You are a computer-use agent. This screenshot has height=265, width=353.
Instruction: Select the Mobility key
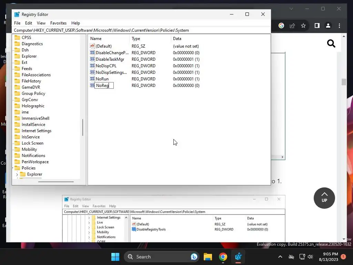(29, 149)
